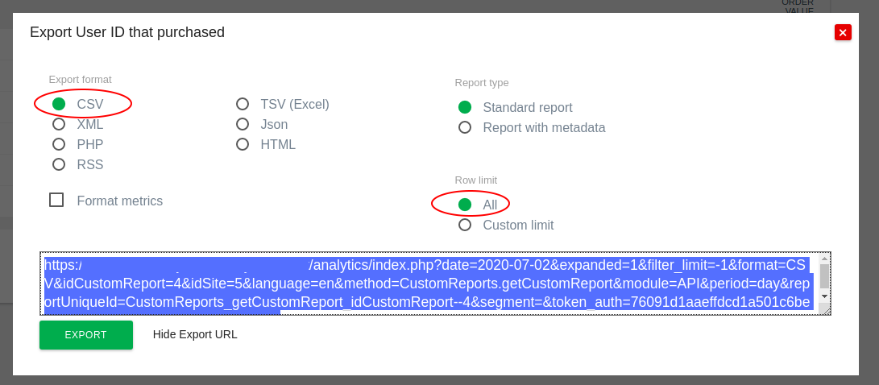Select the CSV export format
Image resolution: width=879 pixels, height=385 pixels.
pyautogui.click(x=59, y=104)
